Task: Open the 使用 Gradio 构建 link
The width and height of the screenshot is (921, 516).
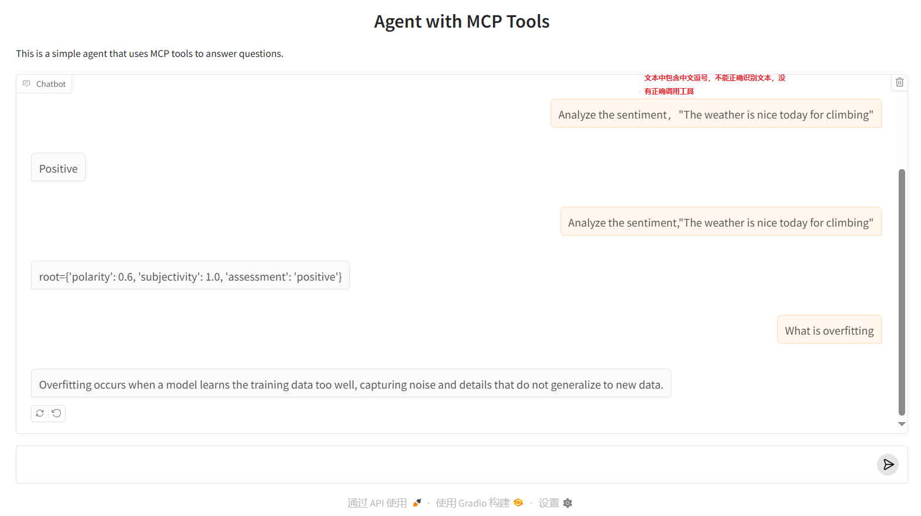Action: (x=479, y=503)
